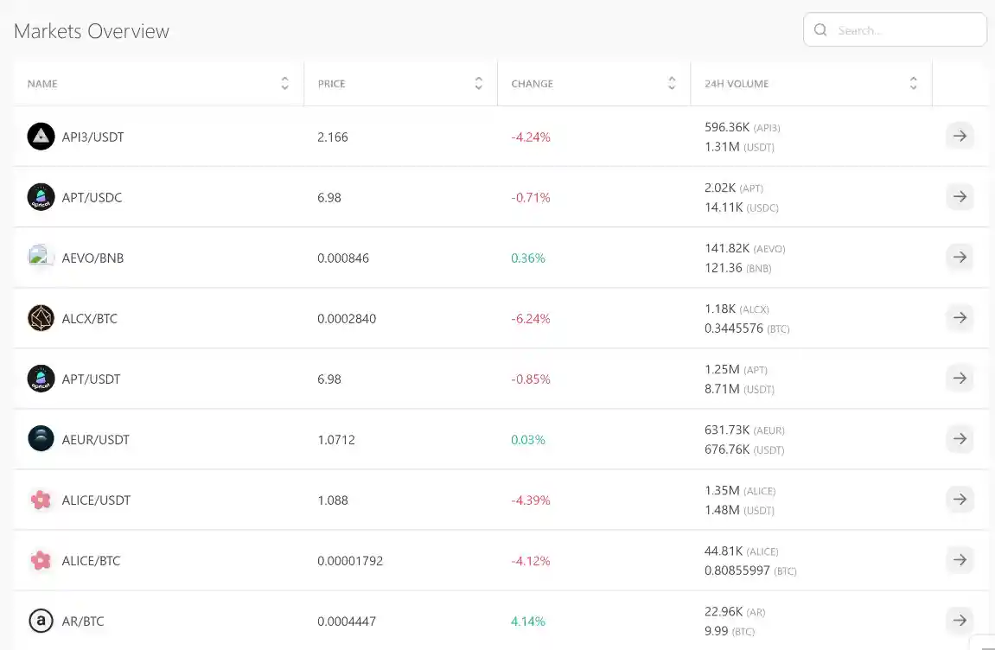Click the broken AEVO image icon
The height and width of the screenshot is (650, 995).
(41, 257)
